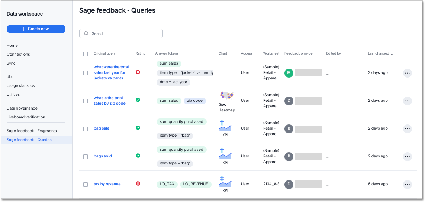
Task: Click the 'Create new' button
Action: (36, 29)
